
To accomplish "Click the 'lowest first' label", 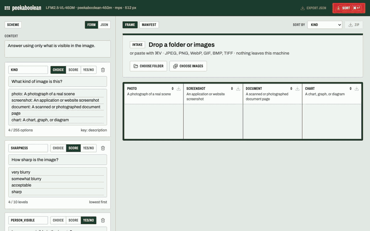I will (x=98, y=202).
